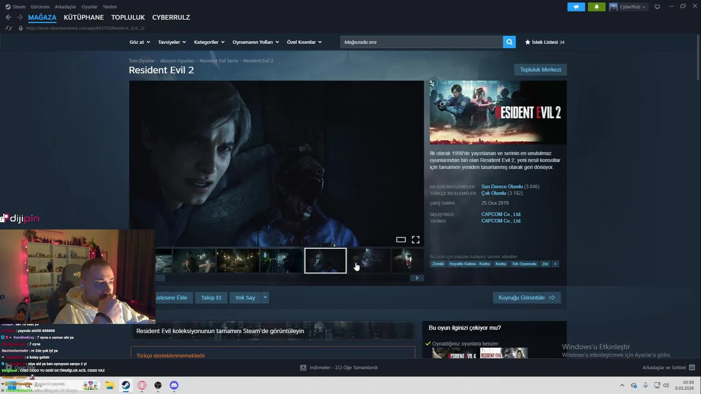Open Topluluk Merkezi
Image resolution: width=701 pixels, height=394 pixels.
click(x=541, y=69)
